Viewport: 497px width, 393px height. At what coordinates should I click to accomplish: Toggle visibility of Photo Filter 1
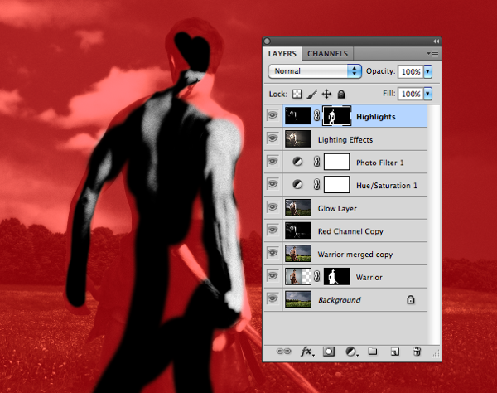coord(273,162)
